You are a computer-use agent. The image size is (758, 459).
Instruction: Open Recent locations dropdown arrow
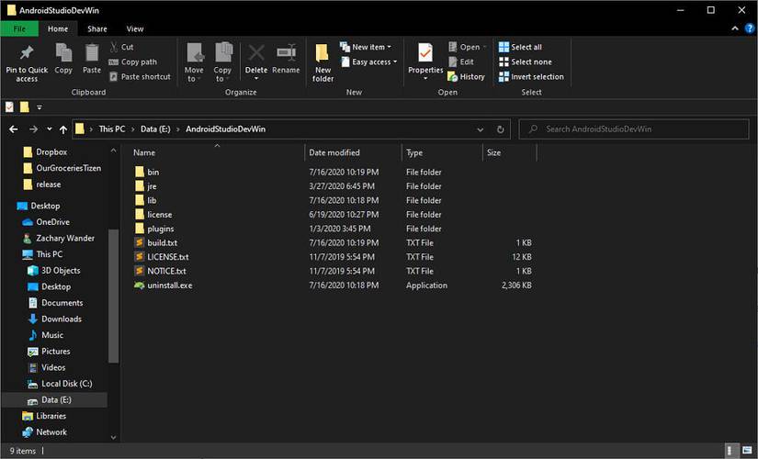tap(50, 129)
